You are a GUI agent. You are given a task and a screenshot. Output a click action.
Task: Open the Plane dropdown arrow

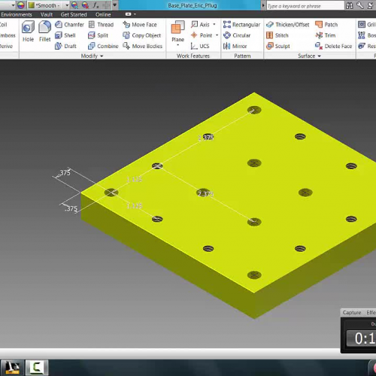tap(178, 45)
